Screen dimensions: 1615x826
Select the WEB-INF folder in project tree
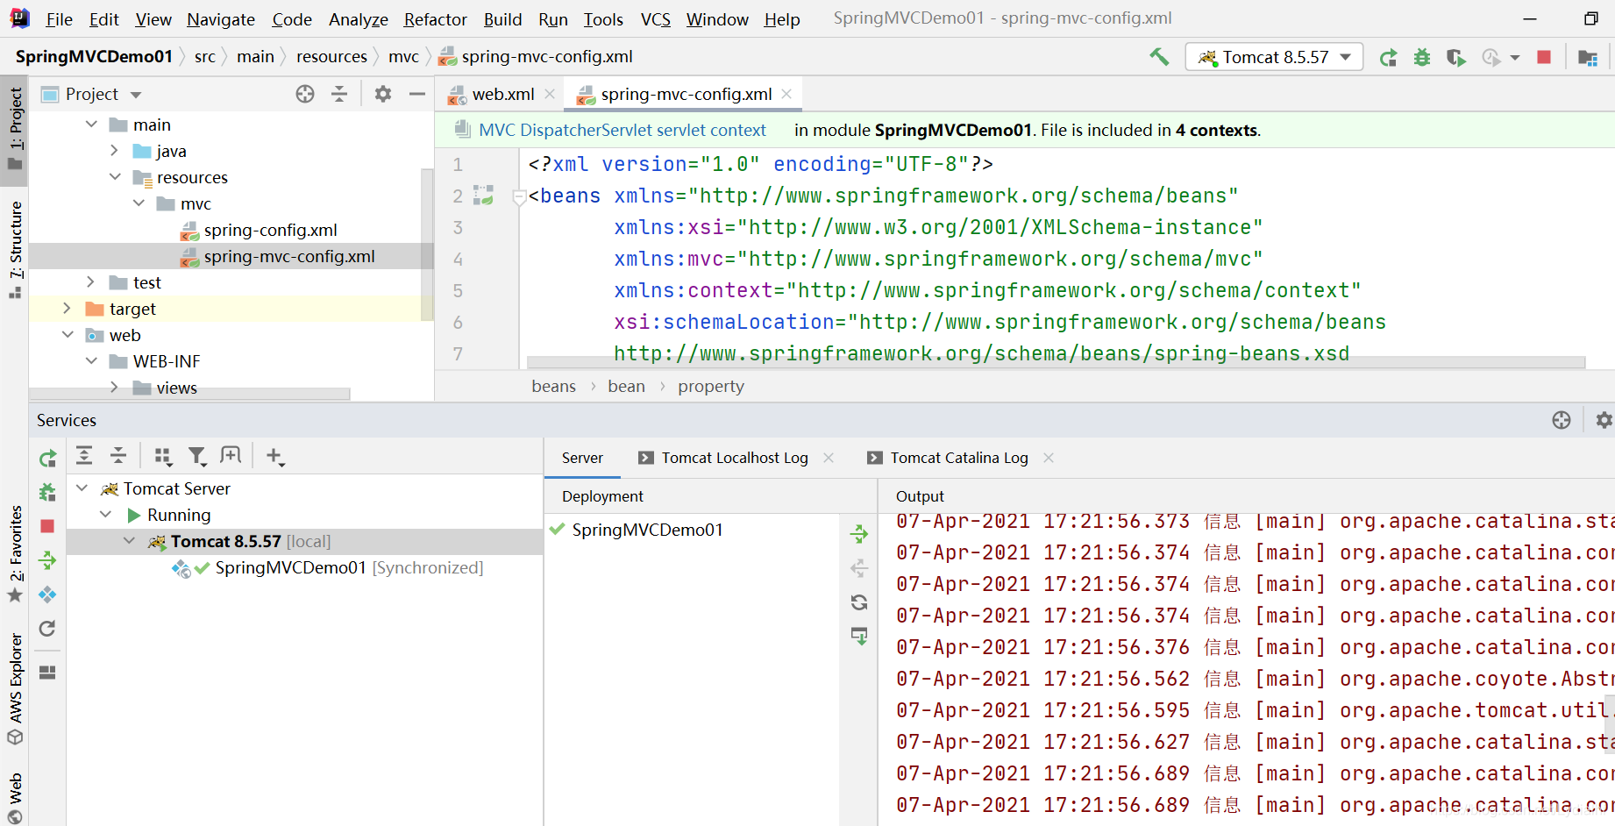(167, 361)
